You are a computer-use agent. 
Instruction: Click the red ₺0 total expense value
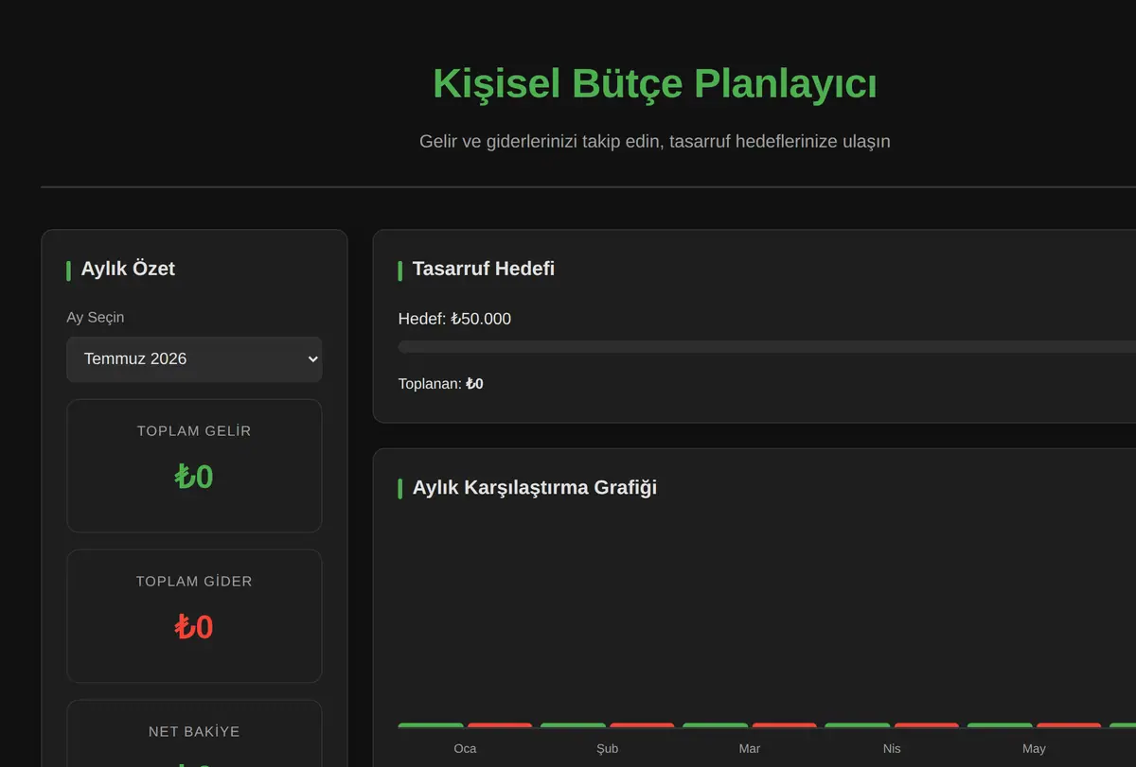pos(194,627)
